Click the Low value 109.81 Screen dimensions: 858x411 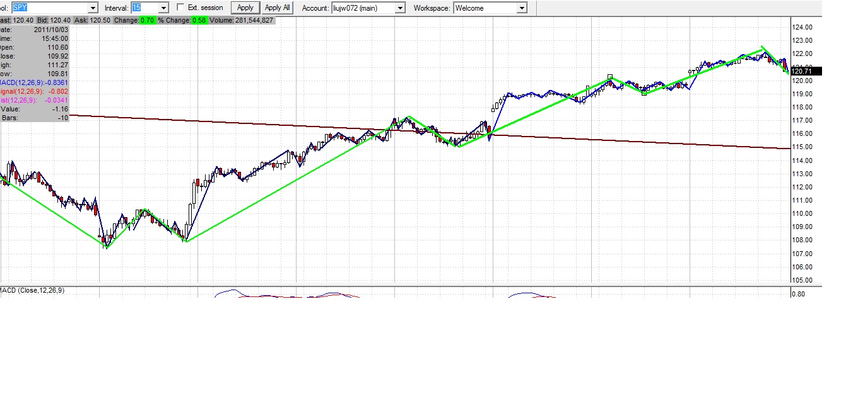click(x=57, y=74)
